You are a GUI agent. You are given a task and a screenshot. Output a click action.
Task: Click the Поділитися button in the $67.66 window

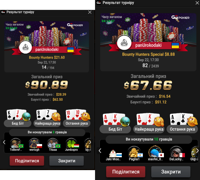[126, 172]
